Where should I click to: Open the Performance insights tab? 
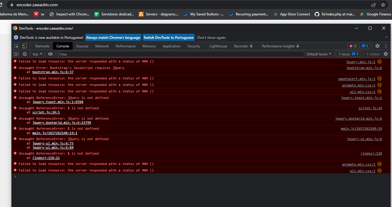[x=281, y=46]
